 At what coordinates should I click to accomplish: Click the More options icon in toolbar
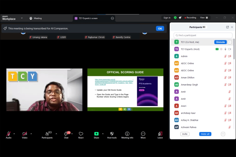pyautogui.click(x=143, y=134)
